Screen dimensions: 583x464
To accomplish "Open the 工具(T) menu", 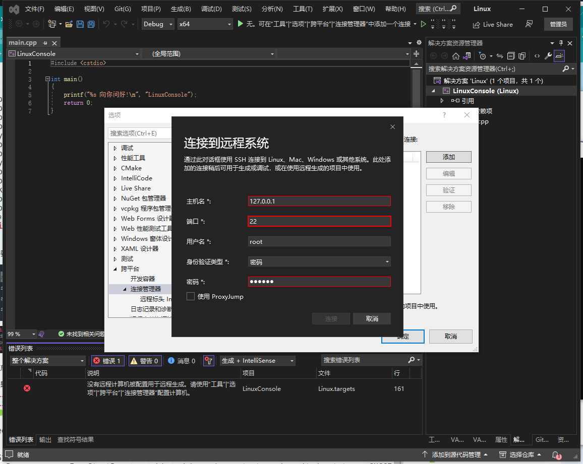I will click(303, 9).
